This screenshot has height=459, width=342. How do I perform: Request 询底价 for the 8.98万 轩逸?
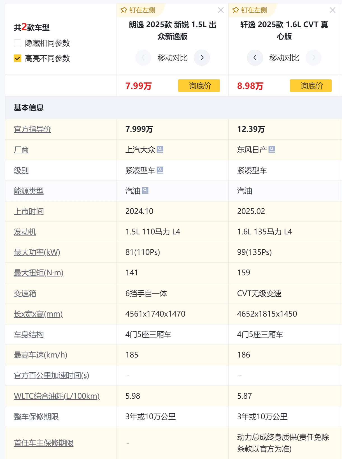coord(311,86)
